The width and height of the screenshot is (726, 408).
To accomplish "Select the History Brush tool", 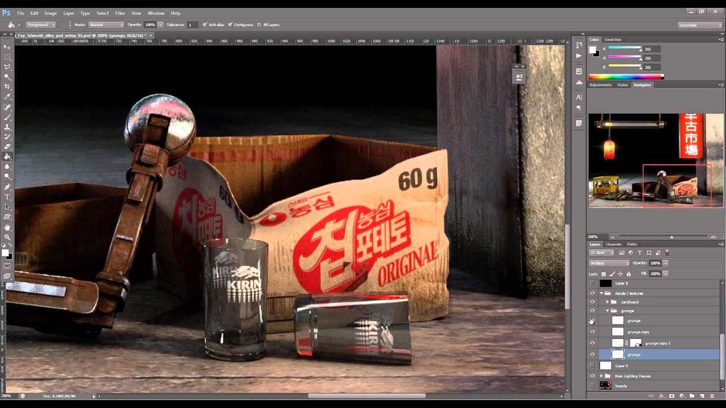I will point(7,137).
